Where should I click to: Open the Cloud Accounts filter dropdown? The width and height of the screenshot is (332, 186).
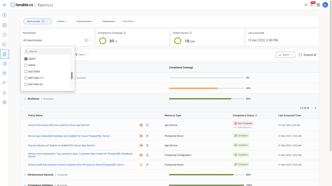point(85,21)
